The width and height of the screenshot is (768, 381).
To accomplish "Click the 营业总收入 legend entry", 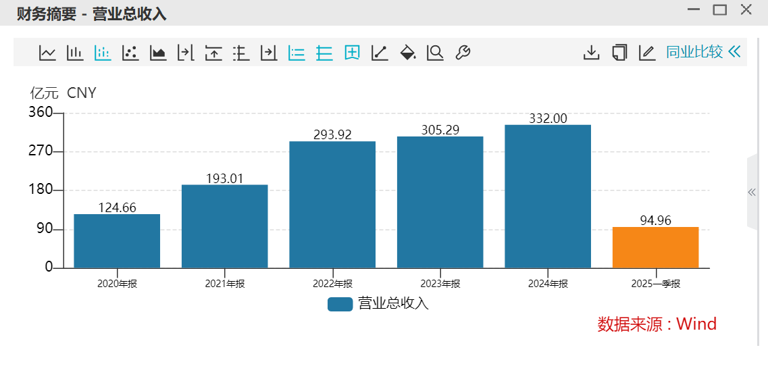I will pos(378,303).
